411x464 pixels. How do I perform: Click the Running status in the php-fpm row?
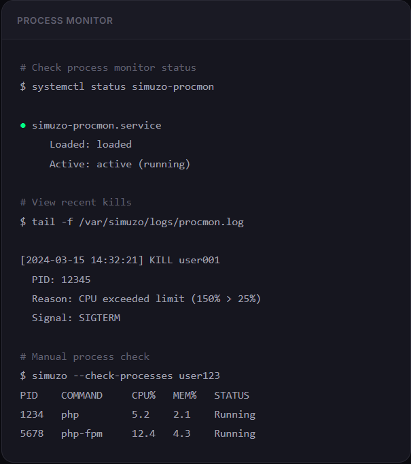point(235,435)
